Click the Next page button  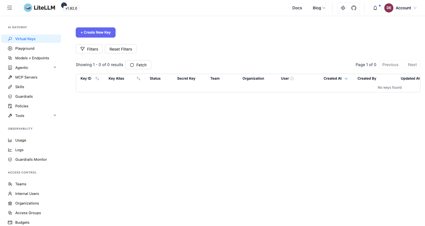tap(412, 65)
